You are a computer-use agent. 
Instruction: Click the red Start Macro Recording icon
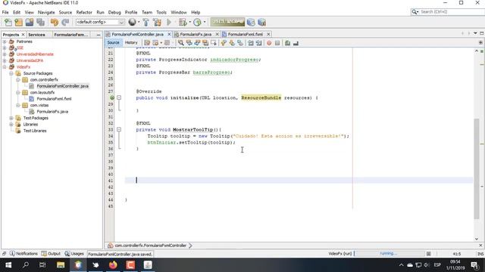point(269,43)
